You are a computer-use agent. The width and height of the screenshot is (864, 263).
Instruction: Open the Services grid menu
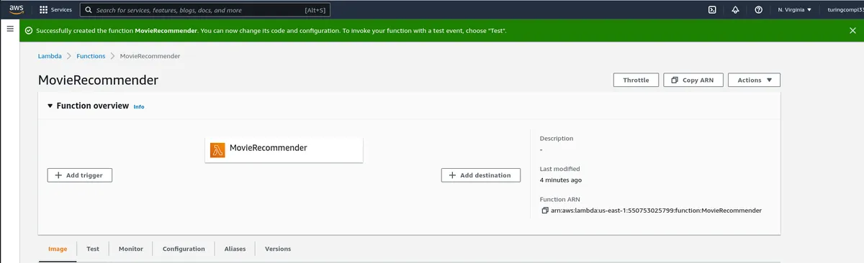click(55, 10)
